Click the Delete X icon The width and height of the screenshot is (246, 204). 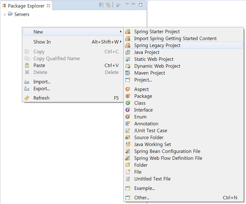[x=27, y=72]
